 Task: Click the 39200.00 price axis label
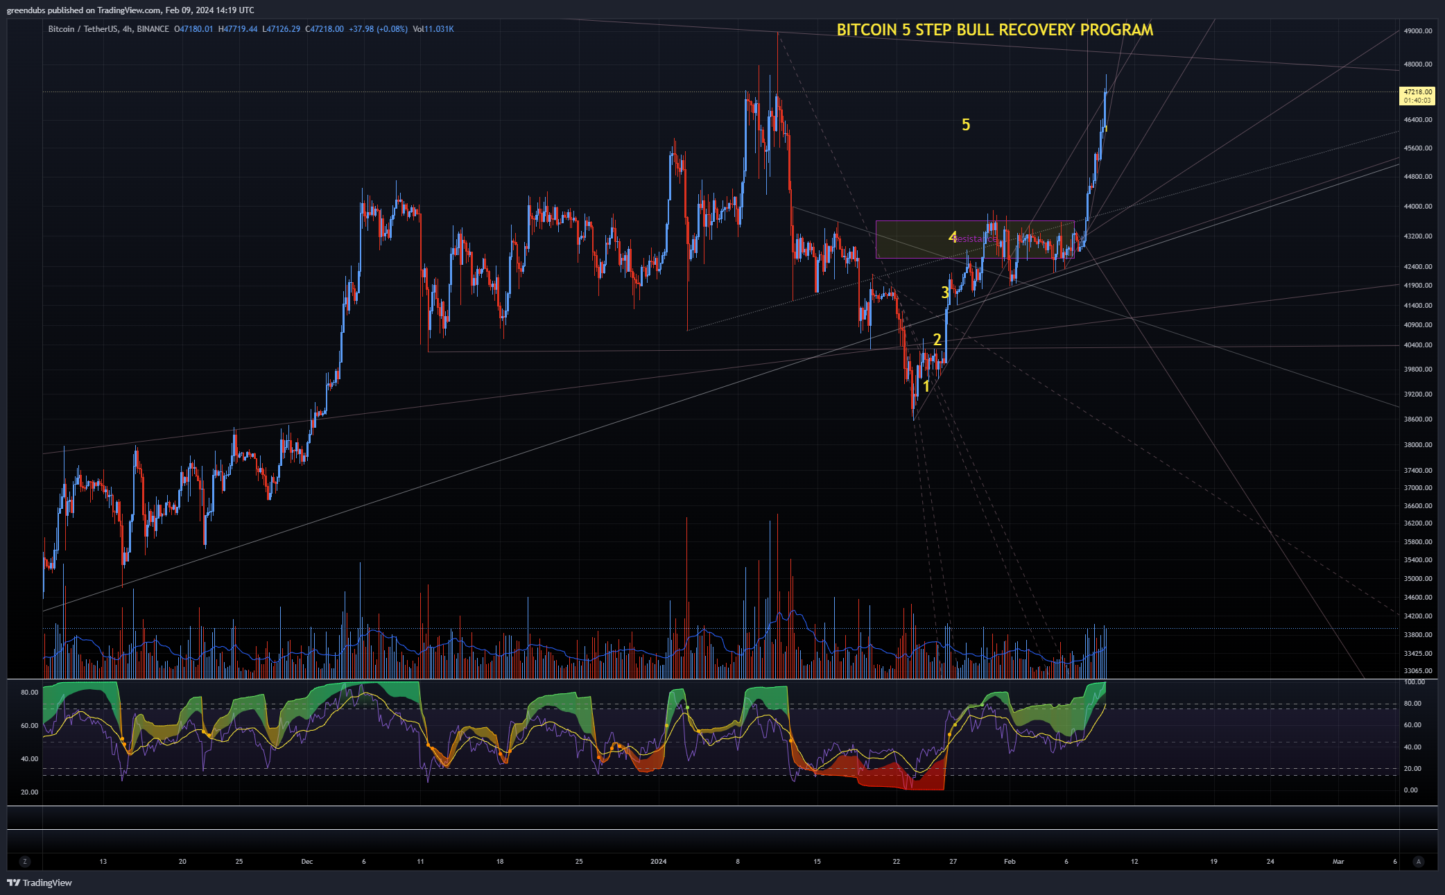(x=1418, y=394)
